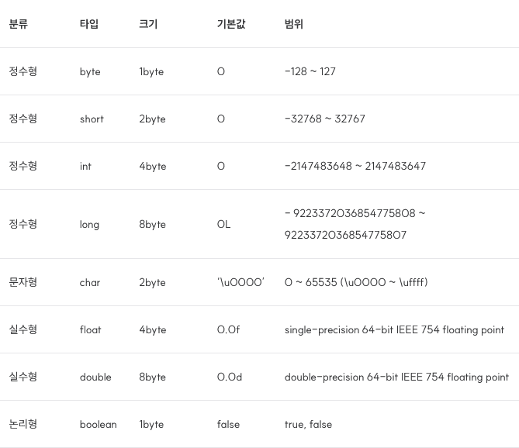Click the 범위 column header
Screen dimensions: 519x448
[x=293, y=24]
